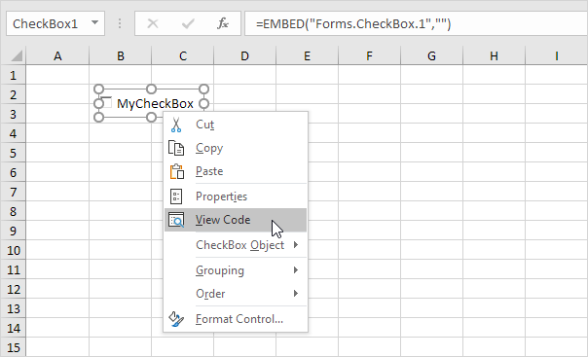Click the View Code magnifier icon

[176, 220]
